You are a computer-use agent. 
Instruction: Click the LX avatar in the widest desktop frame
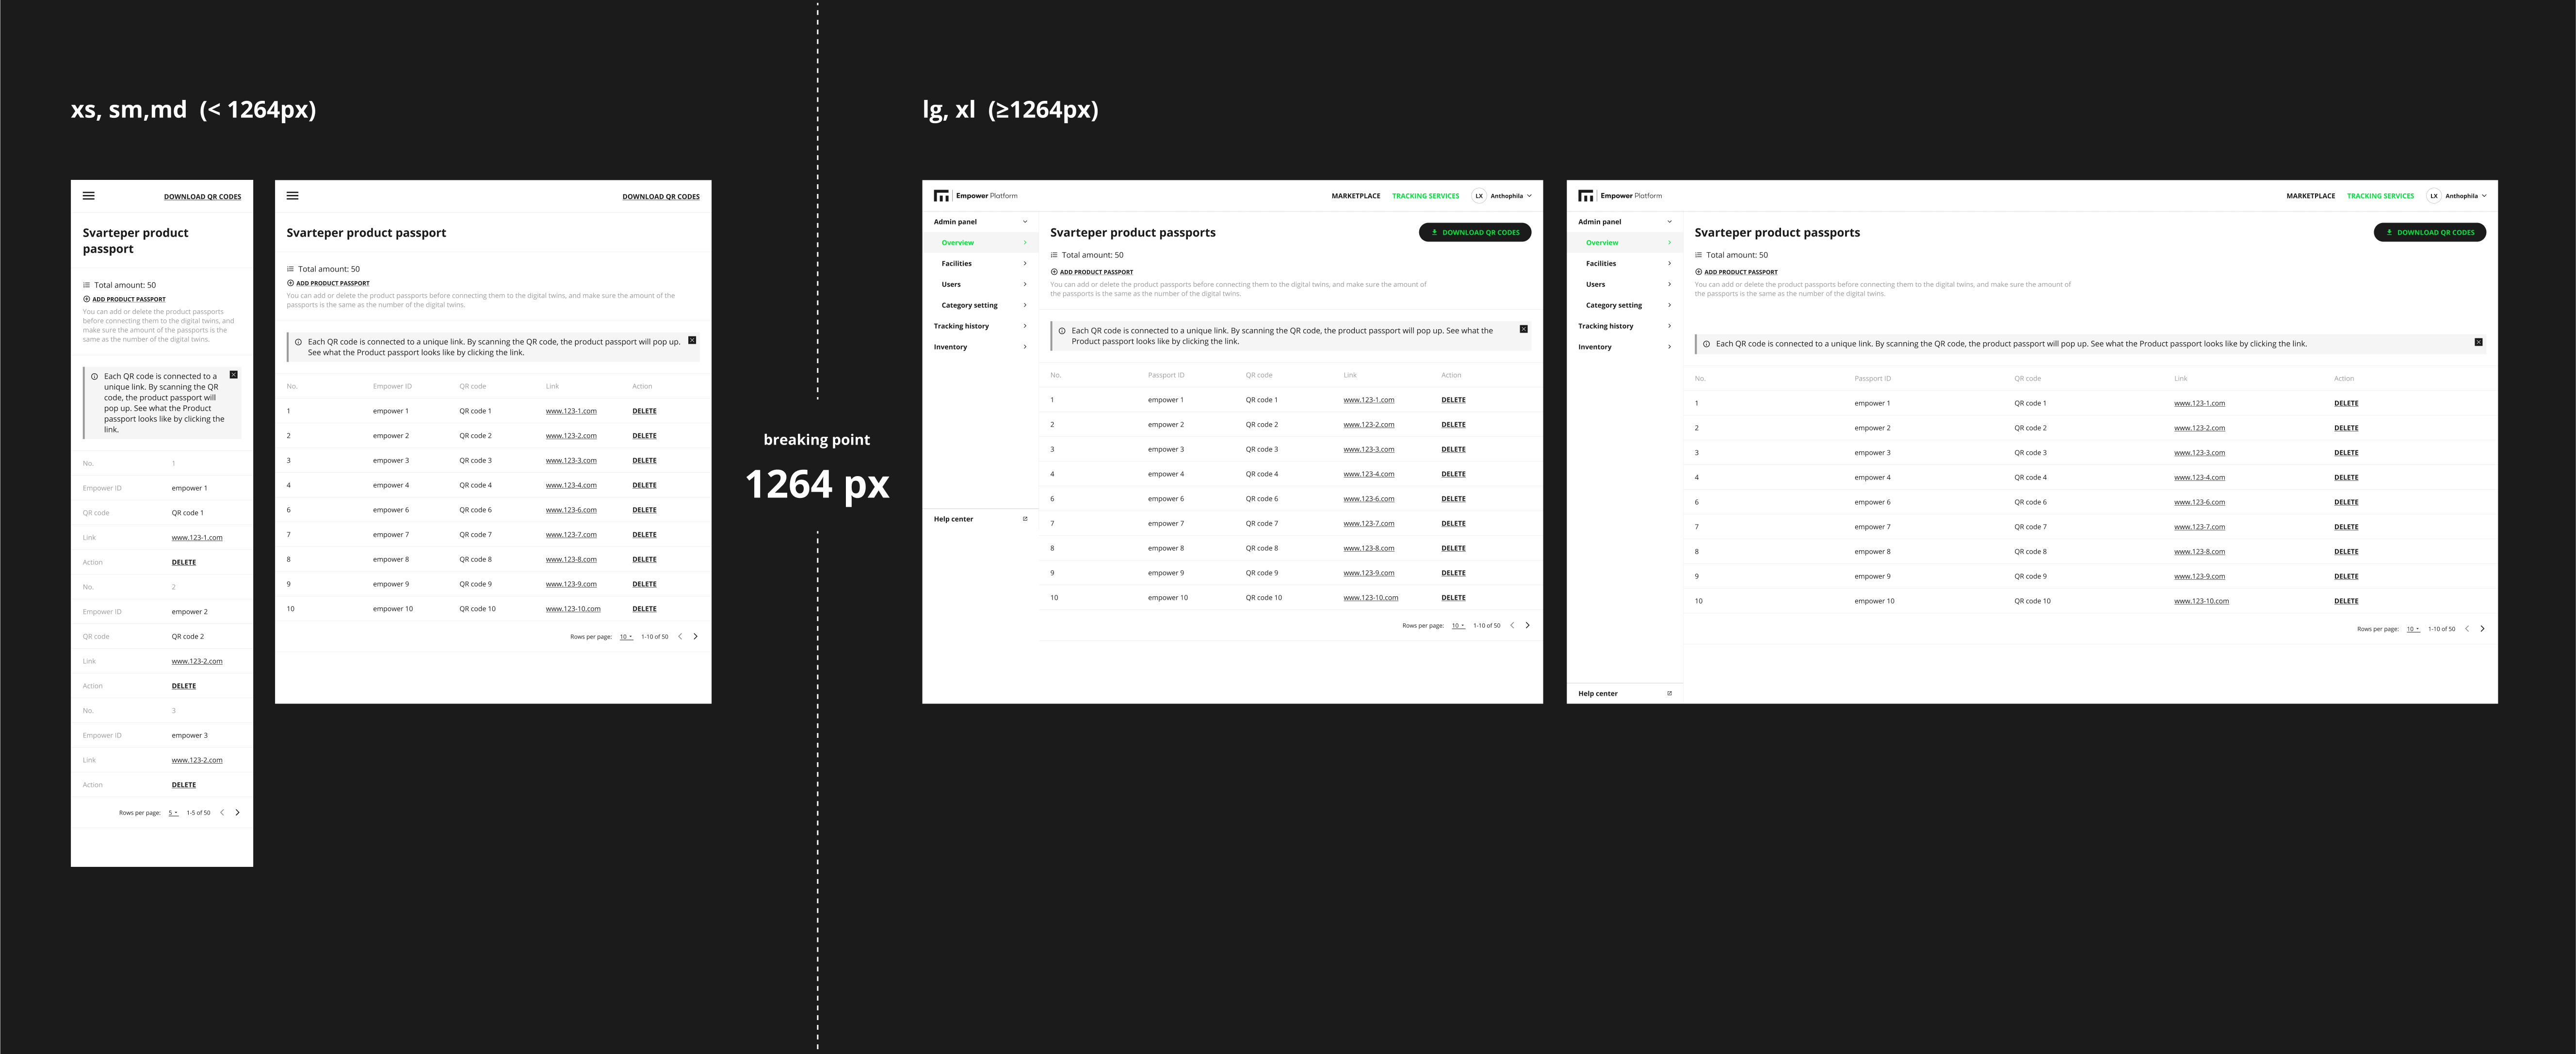[2434, 196]
